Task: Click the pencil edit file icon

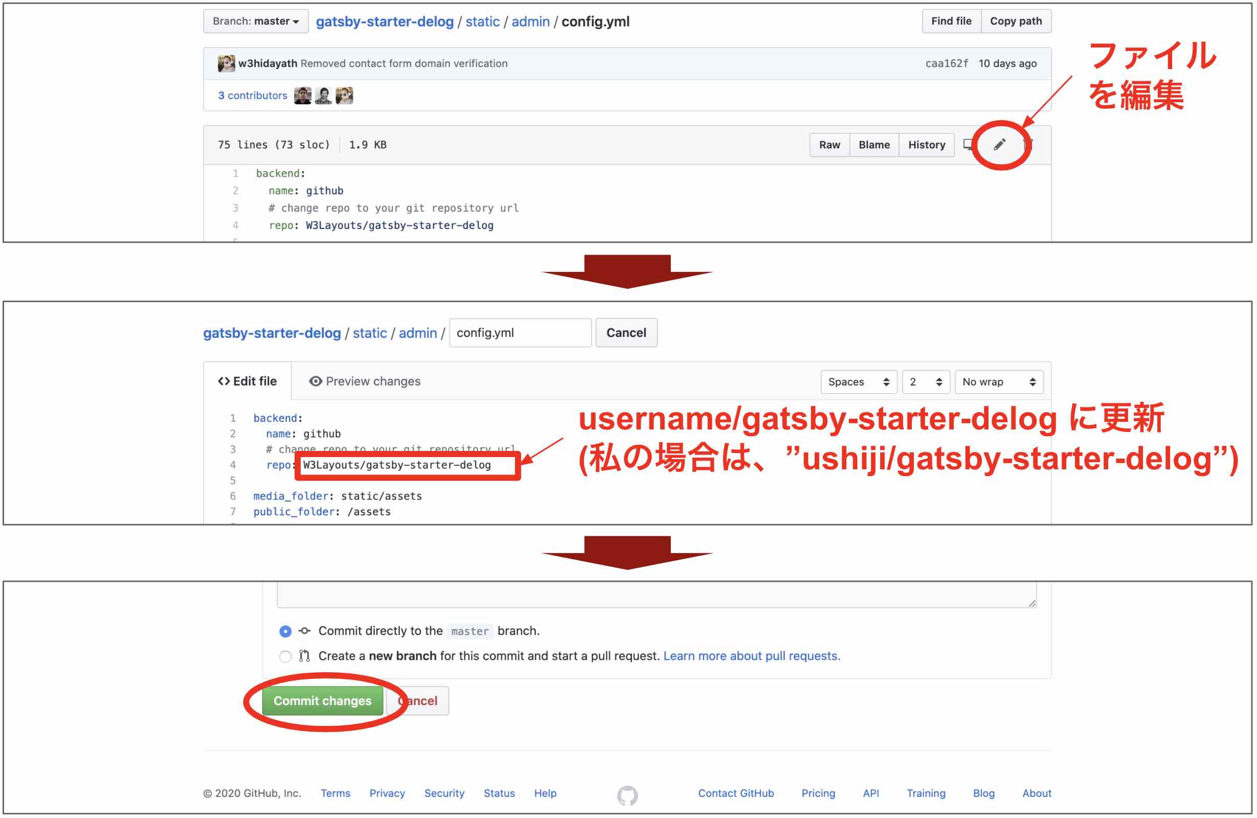Action: tap(1000, 145)
